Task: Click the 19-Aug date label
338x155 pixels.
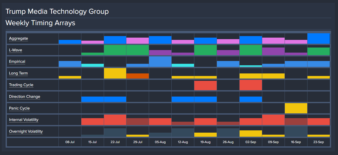Action: (x=205, y=142)
